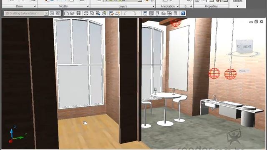The height and width of the screenshot is (150, 267).
Task: Click the RIGHT face of the ViewCube
Action: (x=247, y=46)
